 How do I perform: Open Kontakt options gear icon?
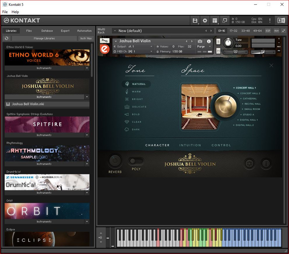click(205, 21)
